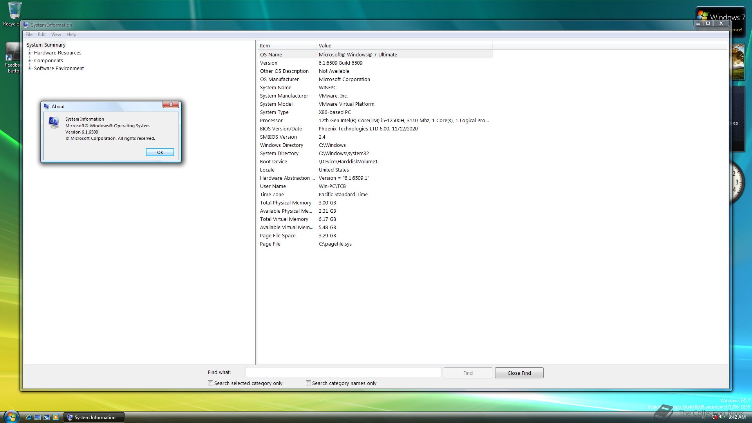The height and width of the screenshot is (423, 752).
Task: Select the 'SMBIOS Version' row
Action: tap(375, 137)
